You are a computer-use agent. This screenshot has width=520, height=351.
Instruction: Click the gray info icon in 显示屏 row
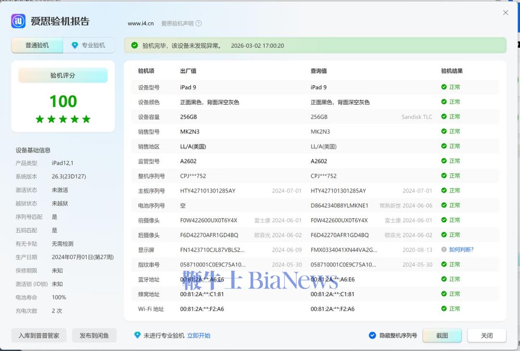tap(444, 249)
